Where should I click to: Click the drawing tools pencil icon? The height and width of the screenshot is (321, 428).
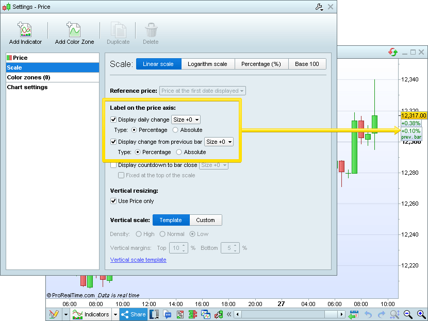pos(54,314)
